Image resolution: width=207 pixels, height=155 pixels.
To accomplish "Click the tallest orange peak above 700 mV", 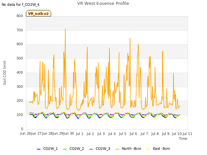I will [65, 29].
